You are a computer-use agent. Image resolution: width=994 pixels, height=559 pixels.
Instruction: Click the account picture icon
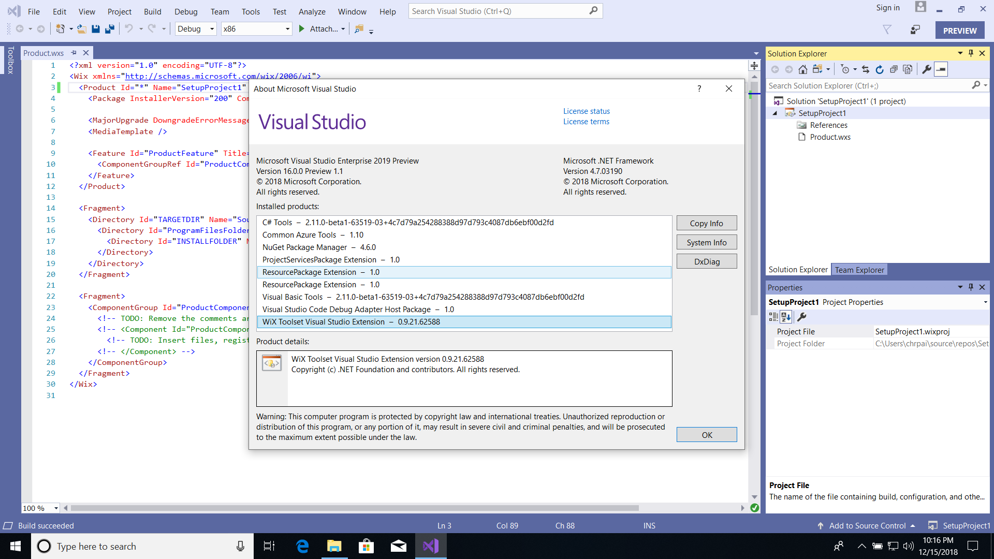click(920, 7)
